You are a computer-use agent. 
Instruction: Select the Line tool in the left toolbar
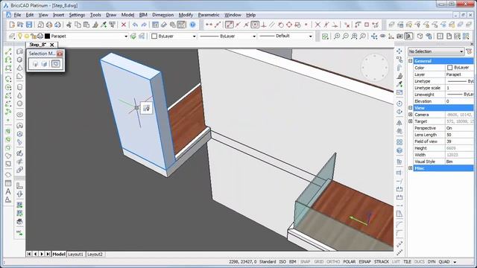(8, 51)
